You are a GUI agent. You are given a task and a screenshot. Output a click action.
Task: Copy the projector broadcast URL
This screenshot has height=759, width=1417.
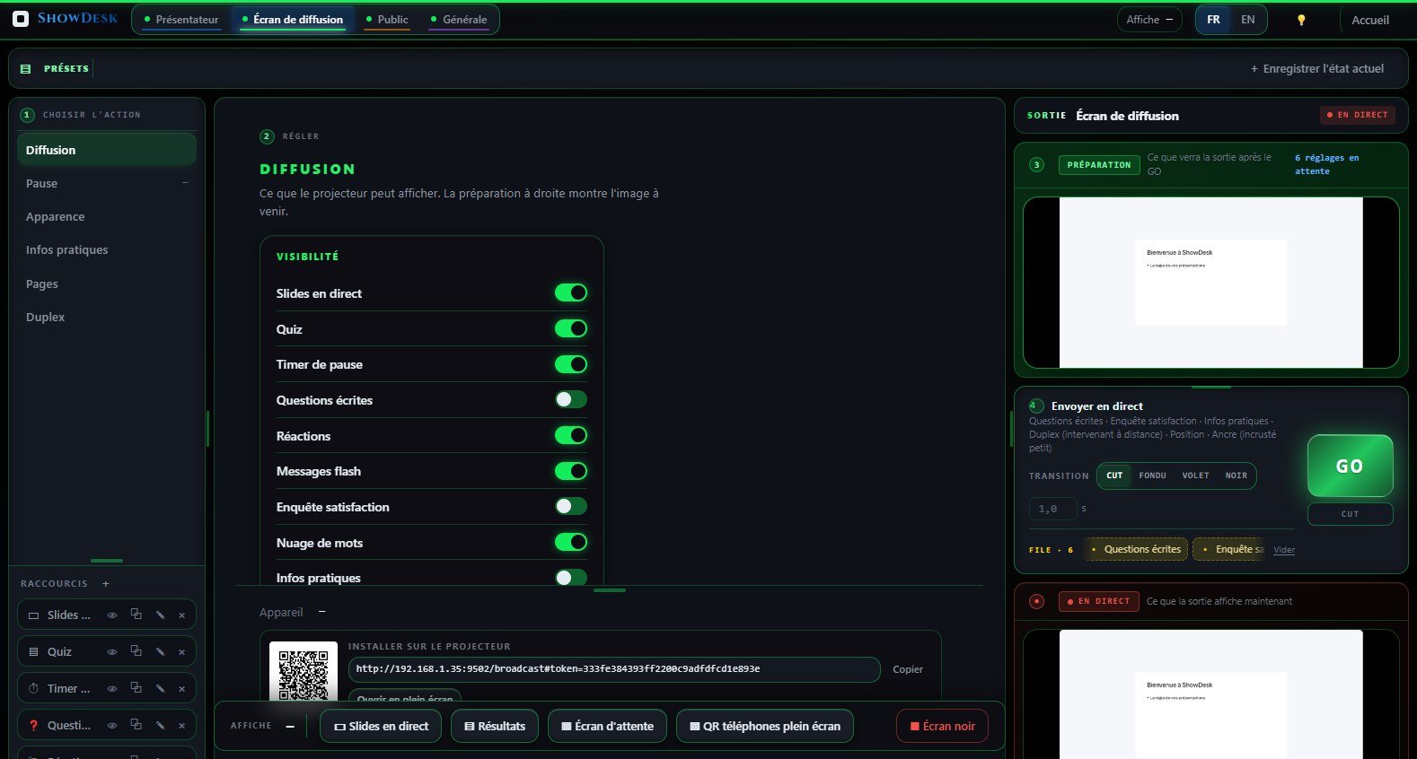coord(908,669)
